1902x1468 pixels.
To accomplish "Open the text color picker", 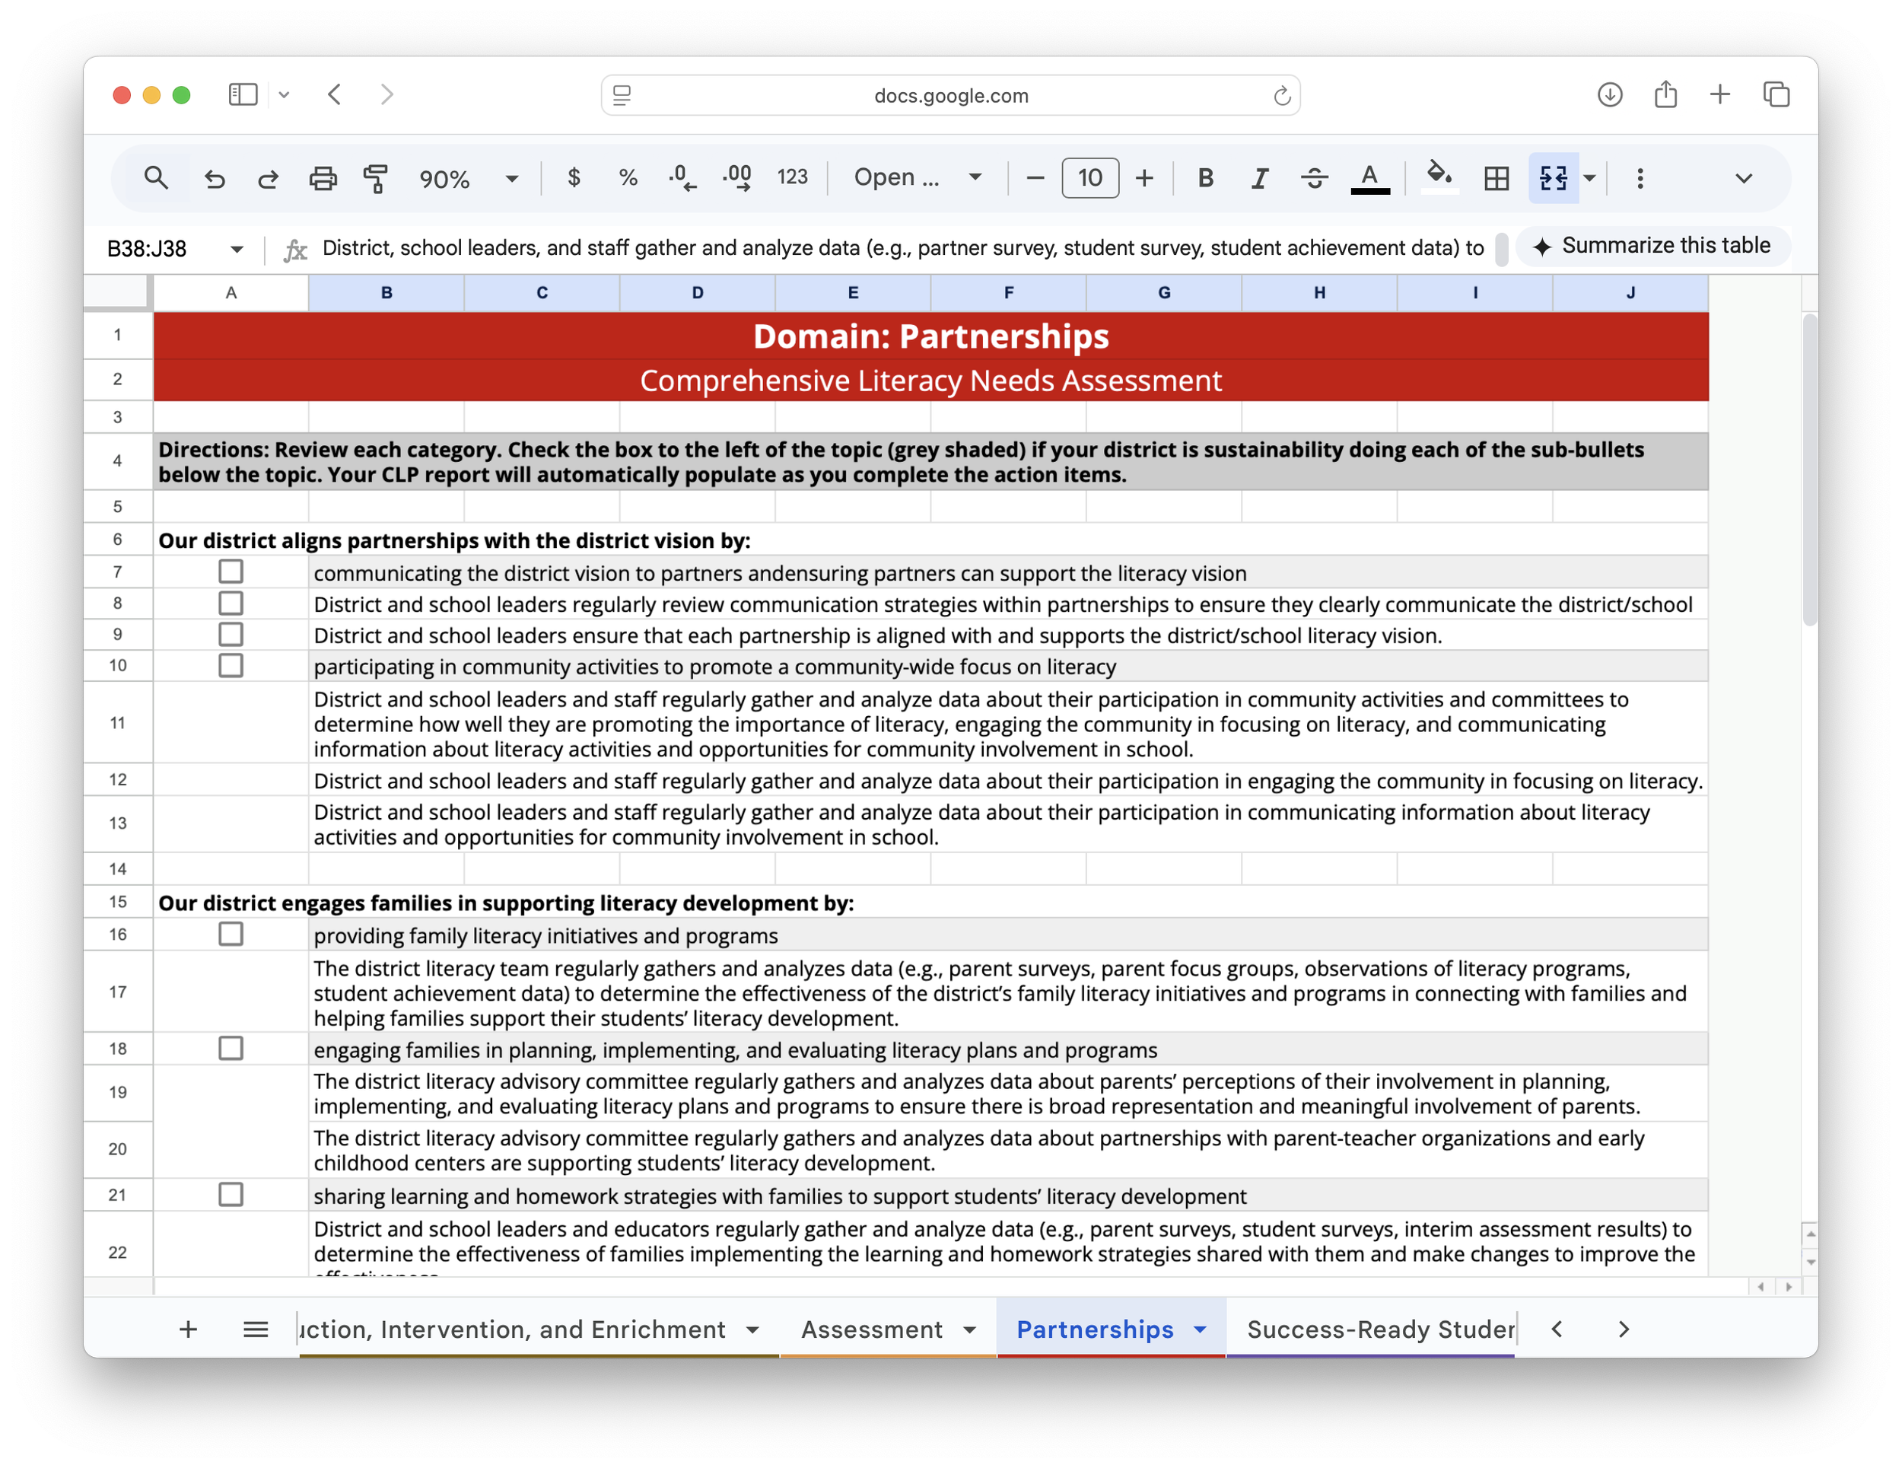I will [x=1370, y=179].
